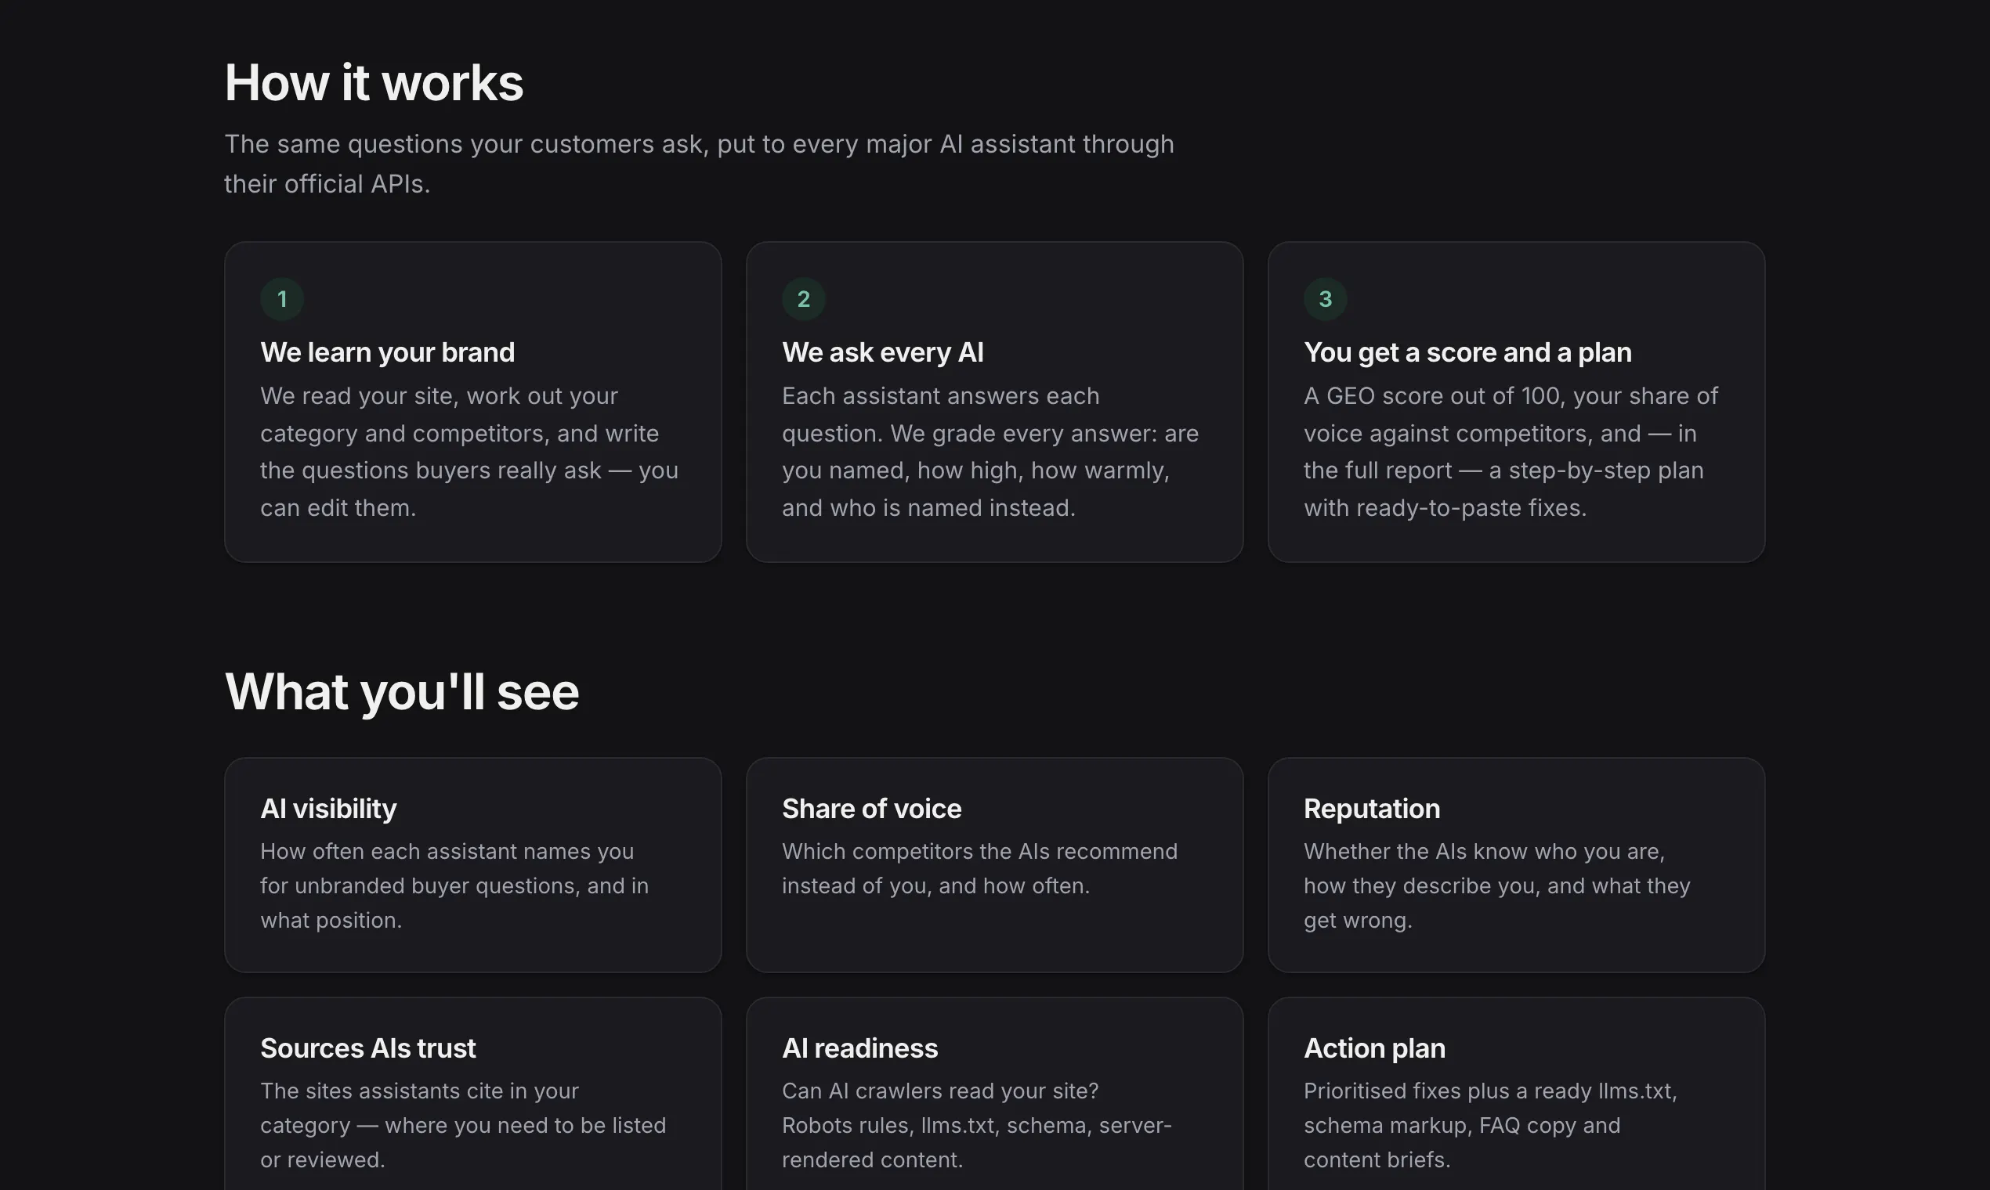This screenshot has width=1990, height=1190.
Task: Click the step 1 number badge
Action: point(281,299)
